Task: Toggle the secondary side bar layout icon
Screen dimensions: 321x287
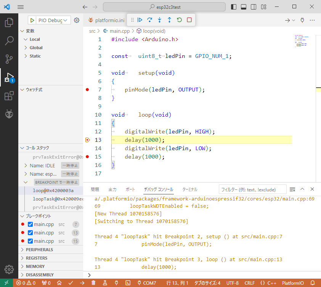Action: point(254,7)
